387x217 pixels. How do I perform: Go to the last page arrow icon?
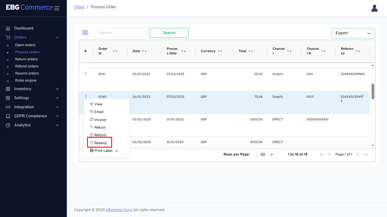[366, 154]
